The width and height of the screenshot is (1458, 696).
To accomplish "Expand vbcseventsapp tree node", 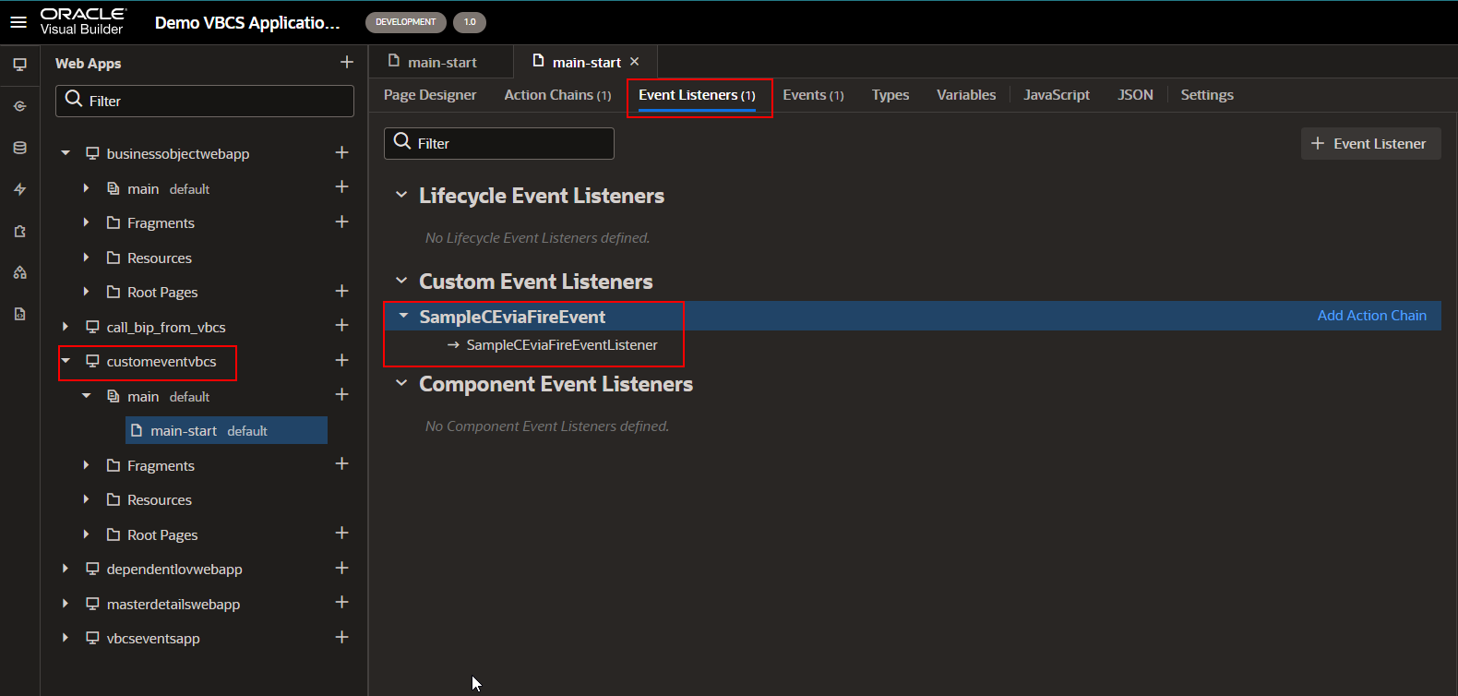I will tap(66, 638).
